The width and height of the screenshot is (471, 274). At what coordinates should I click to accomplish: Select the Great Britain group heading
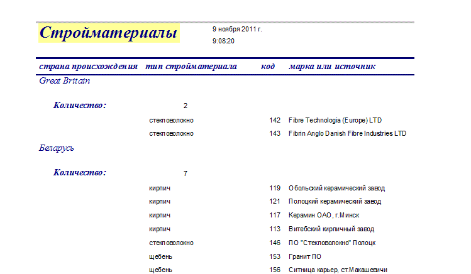click(x=65, y=81)
